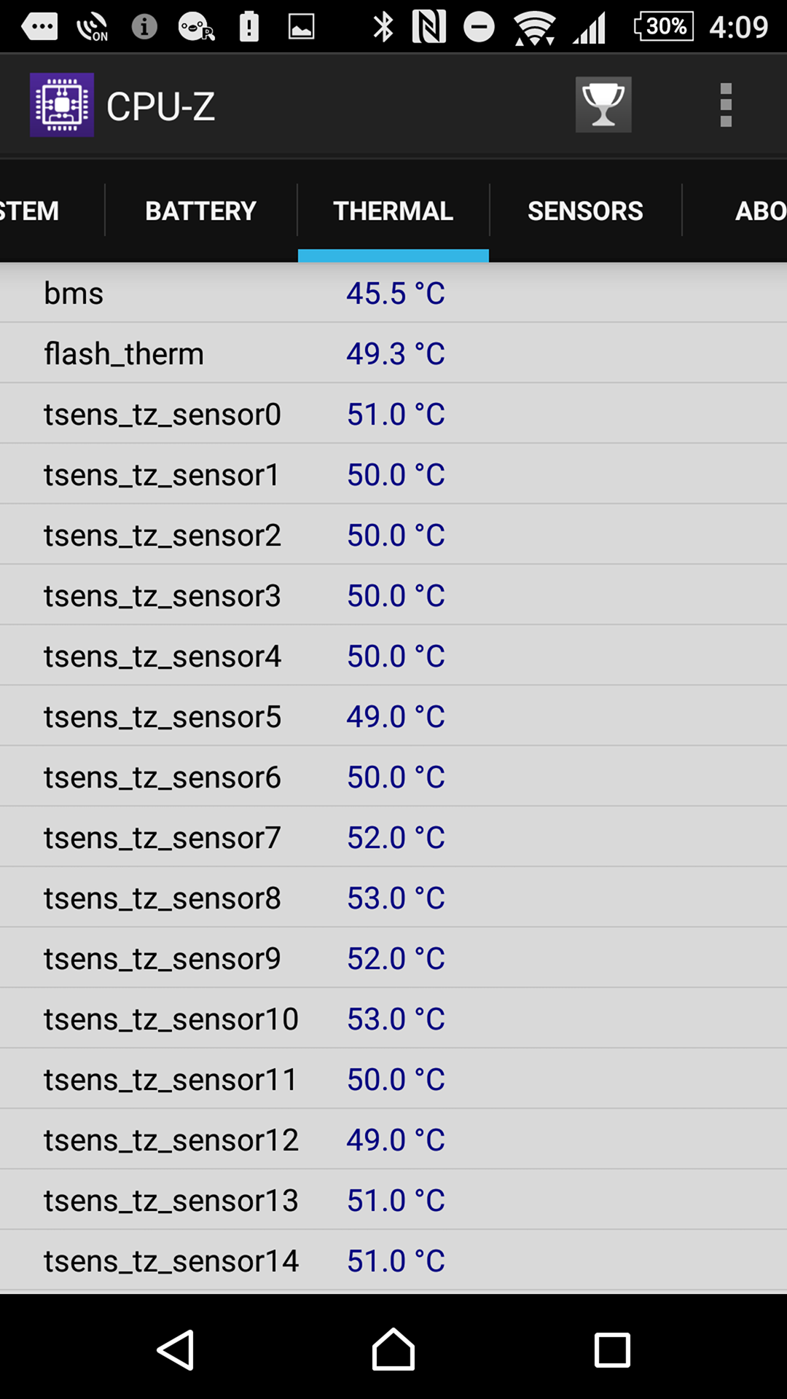This screenshot has width=787, height=1399.
Task: Select the flash_therm 49.3 °C row
Action: point(393,353)
